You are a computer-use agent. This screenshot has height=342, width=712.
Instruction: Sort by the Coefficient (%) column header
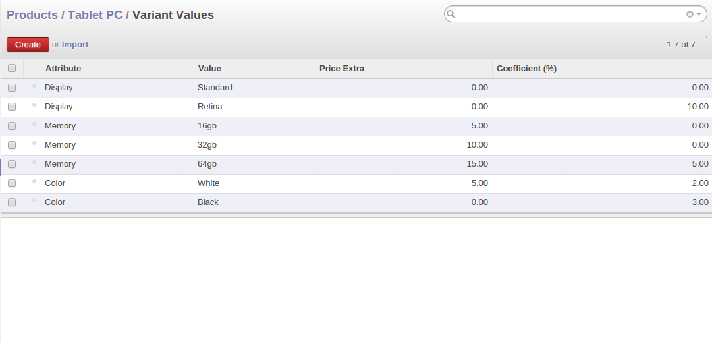pos(526,69)
